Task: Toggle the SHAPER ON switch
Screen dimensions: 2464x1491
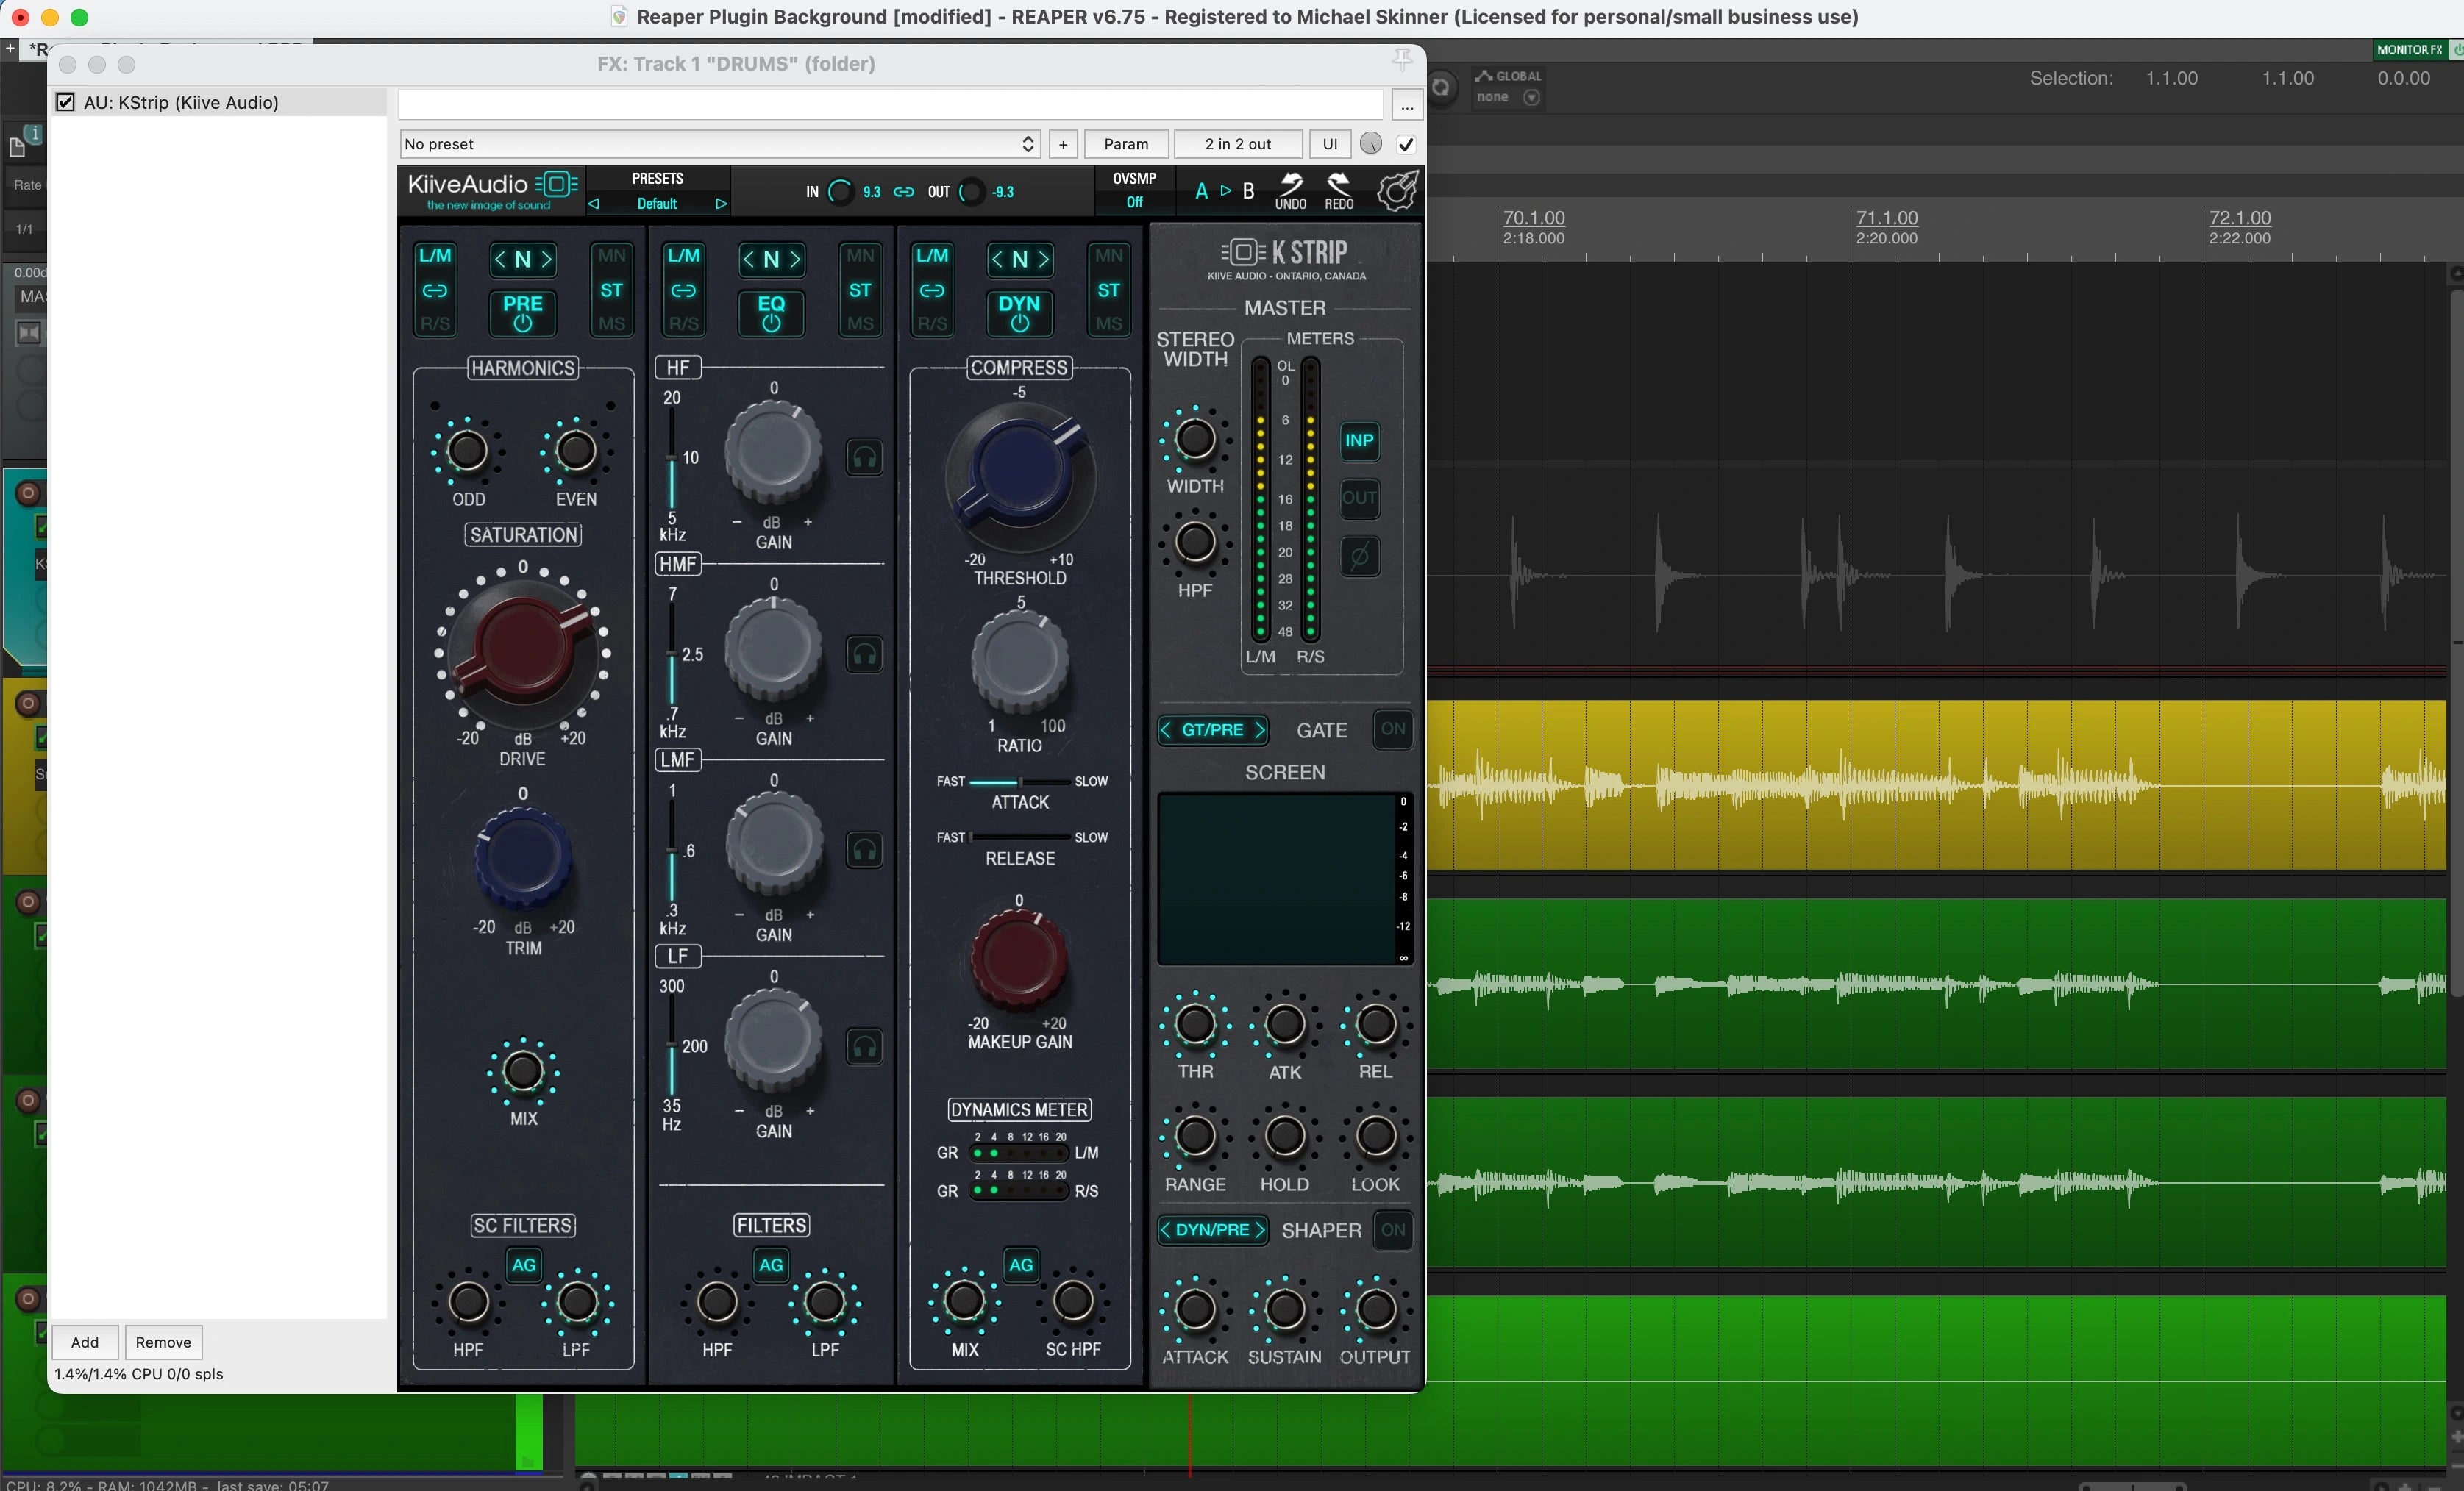Action: point(1392,1230)
